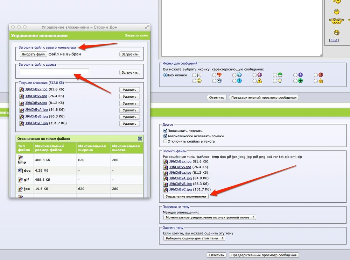The height and width of the screenshot is (260, 350).
Task: Toggle 'Автоматически вставлять ссылки' checkbox
Action: (x=165, y=136)
